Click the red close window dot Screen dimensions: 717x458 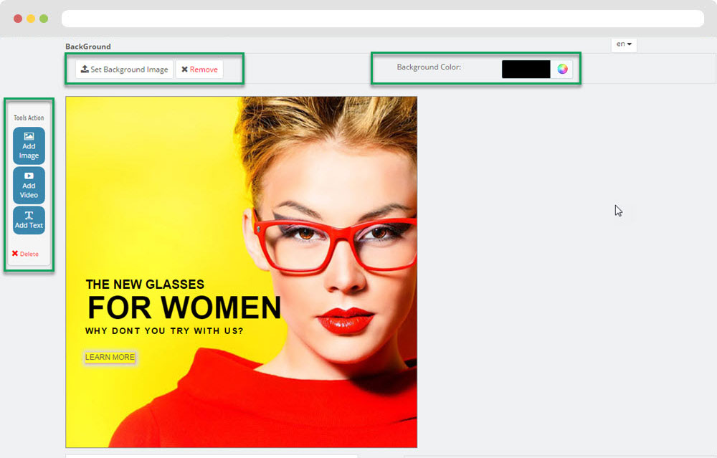pyautogui.click(x=18, y=19)
